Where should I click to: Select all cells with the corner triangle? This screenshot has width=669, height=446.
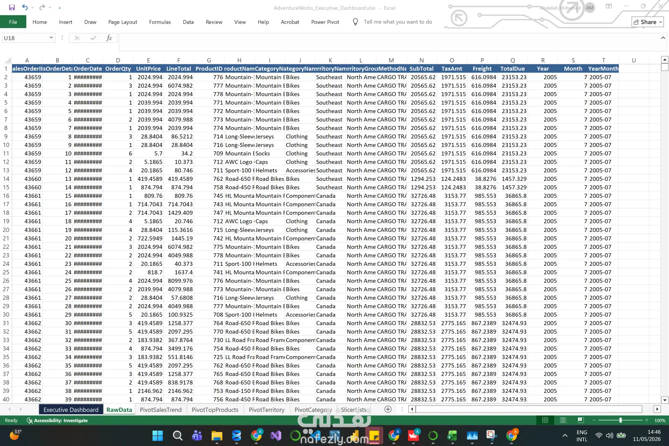coord(8,60)
